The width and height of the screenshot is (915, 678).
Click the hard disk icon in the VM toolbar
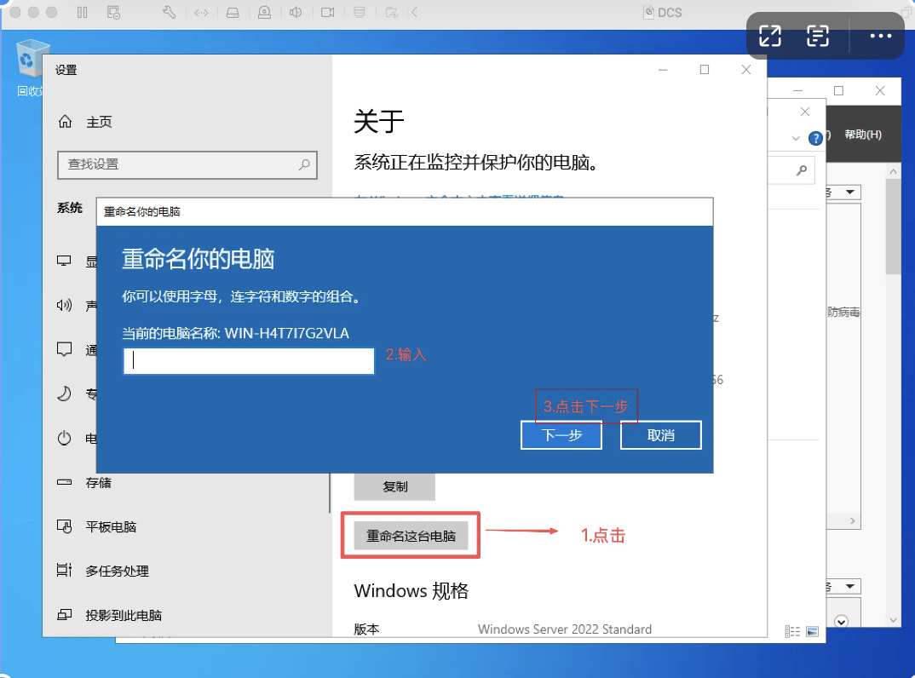click(233, 12)
